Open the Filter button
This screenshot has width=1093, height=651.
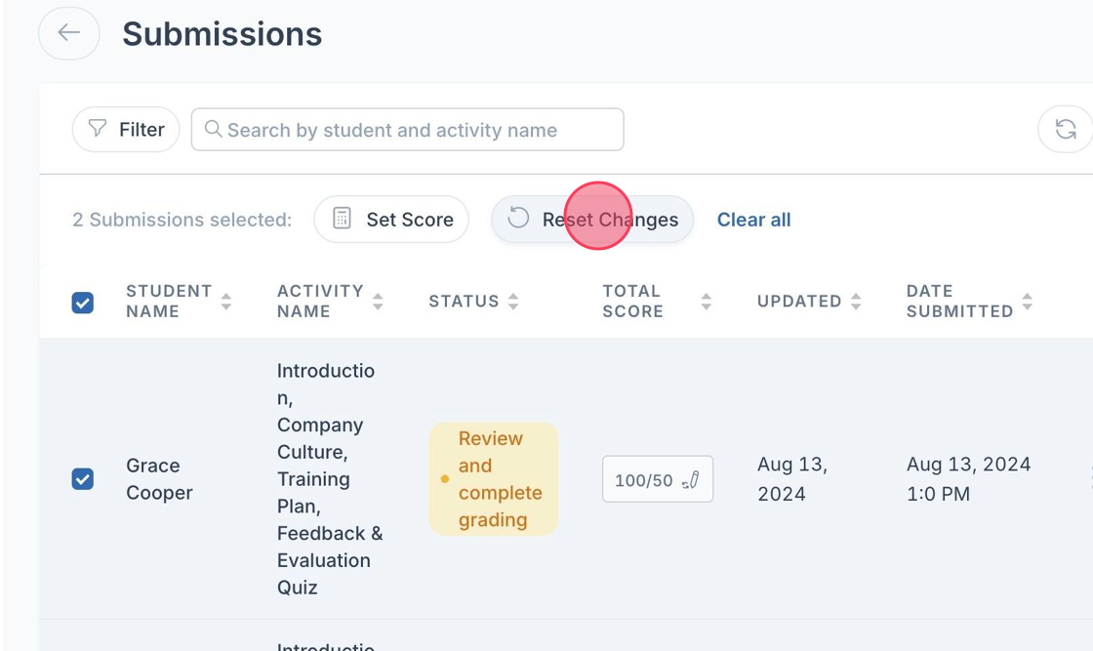tap(126, 129)
